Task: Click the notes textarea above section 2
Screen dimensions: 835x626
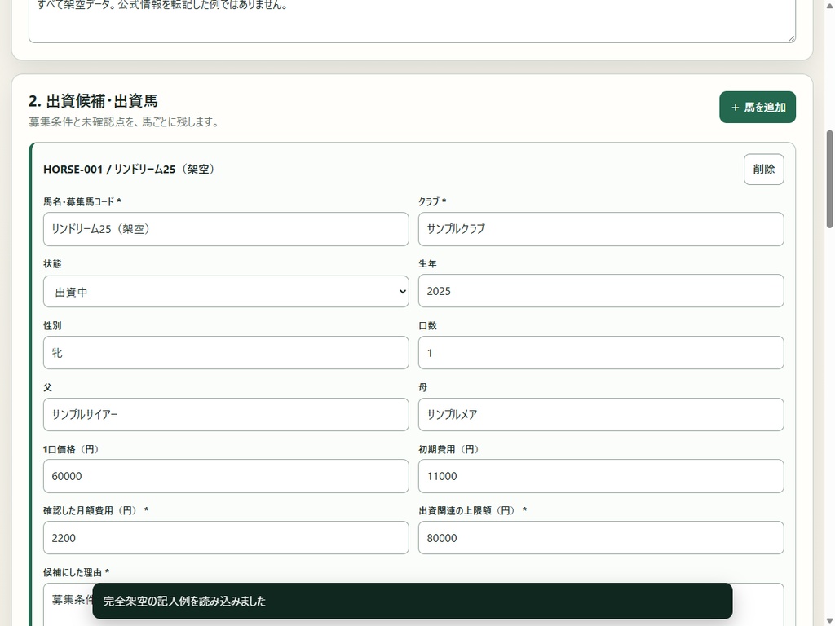Action: (412, 20)
